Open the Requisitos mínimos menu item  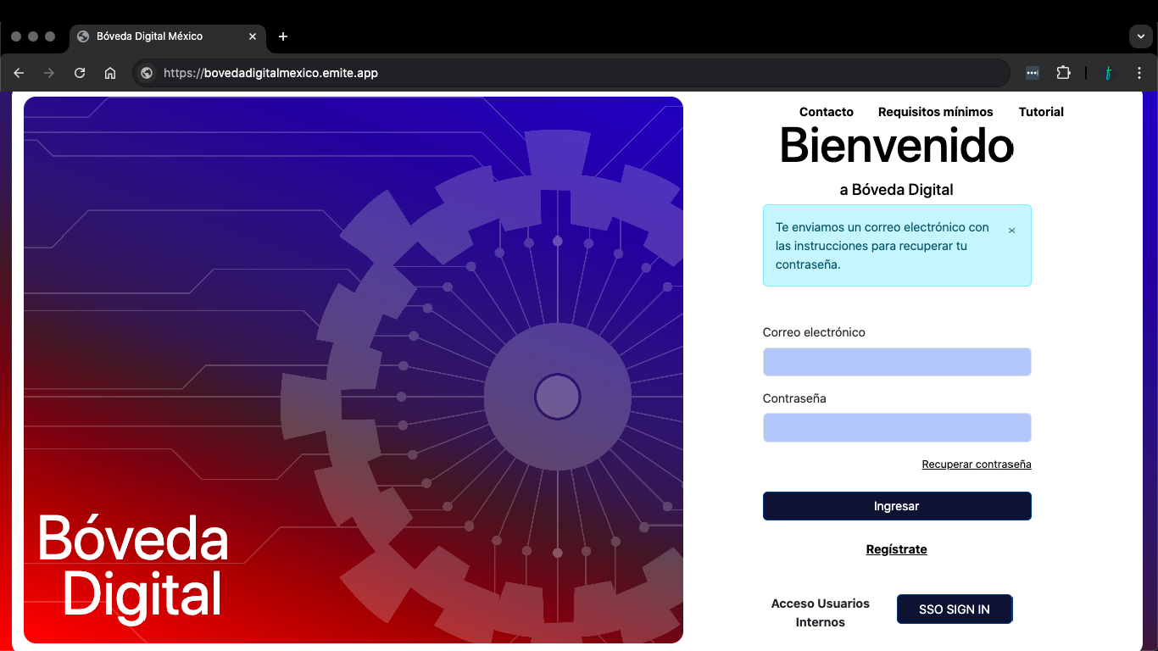936,112
